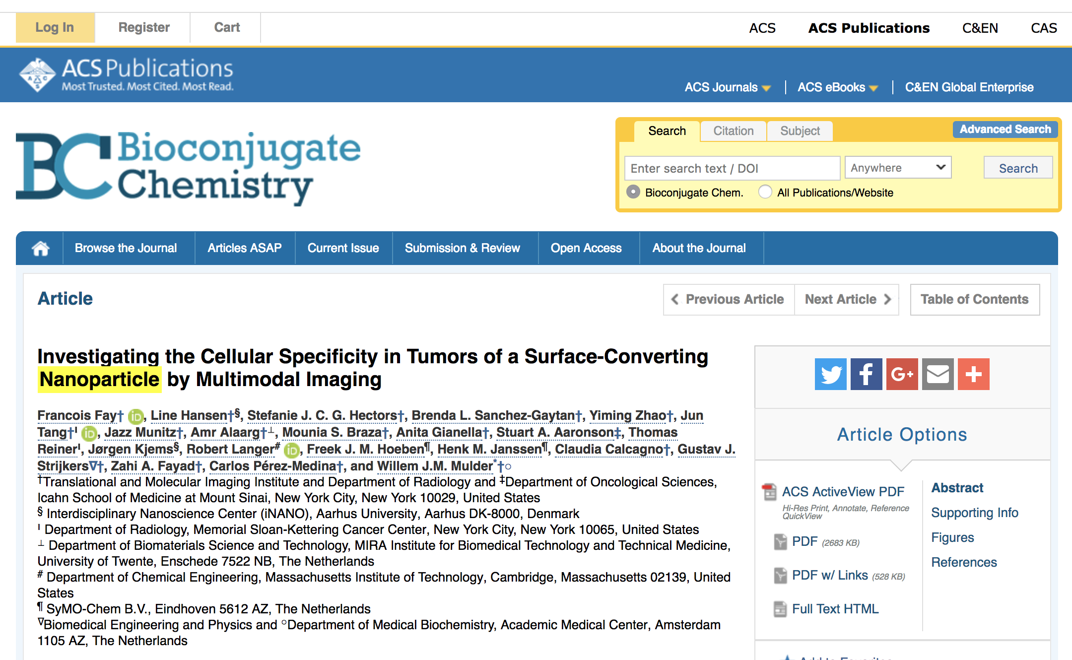
Task: Select Bioconjugate Chem. search scope
Action: pos(633,192)
